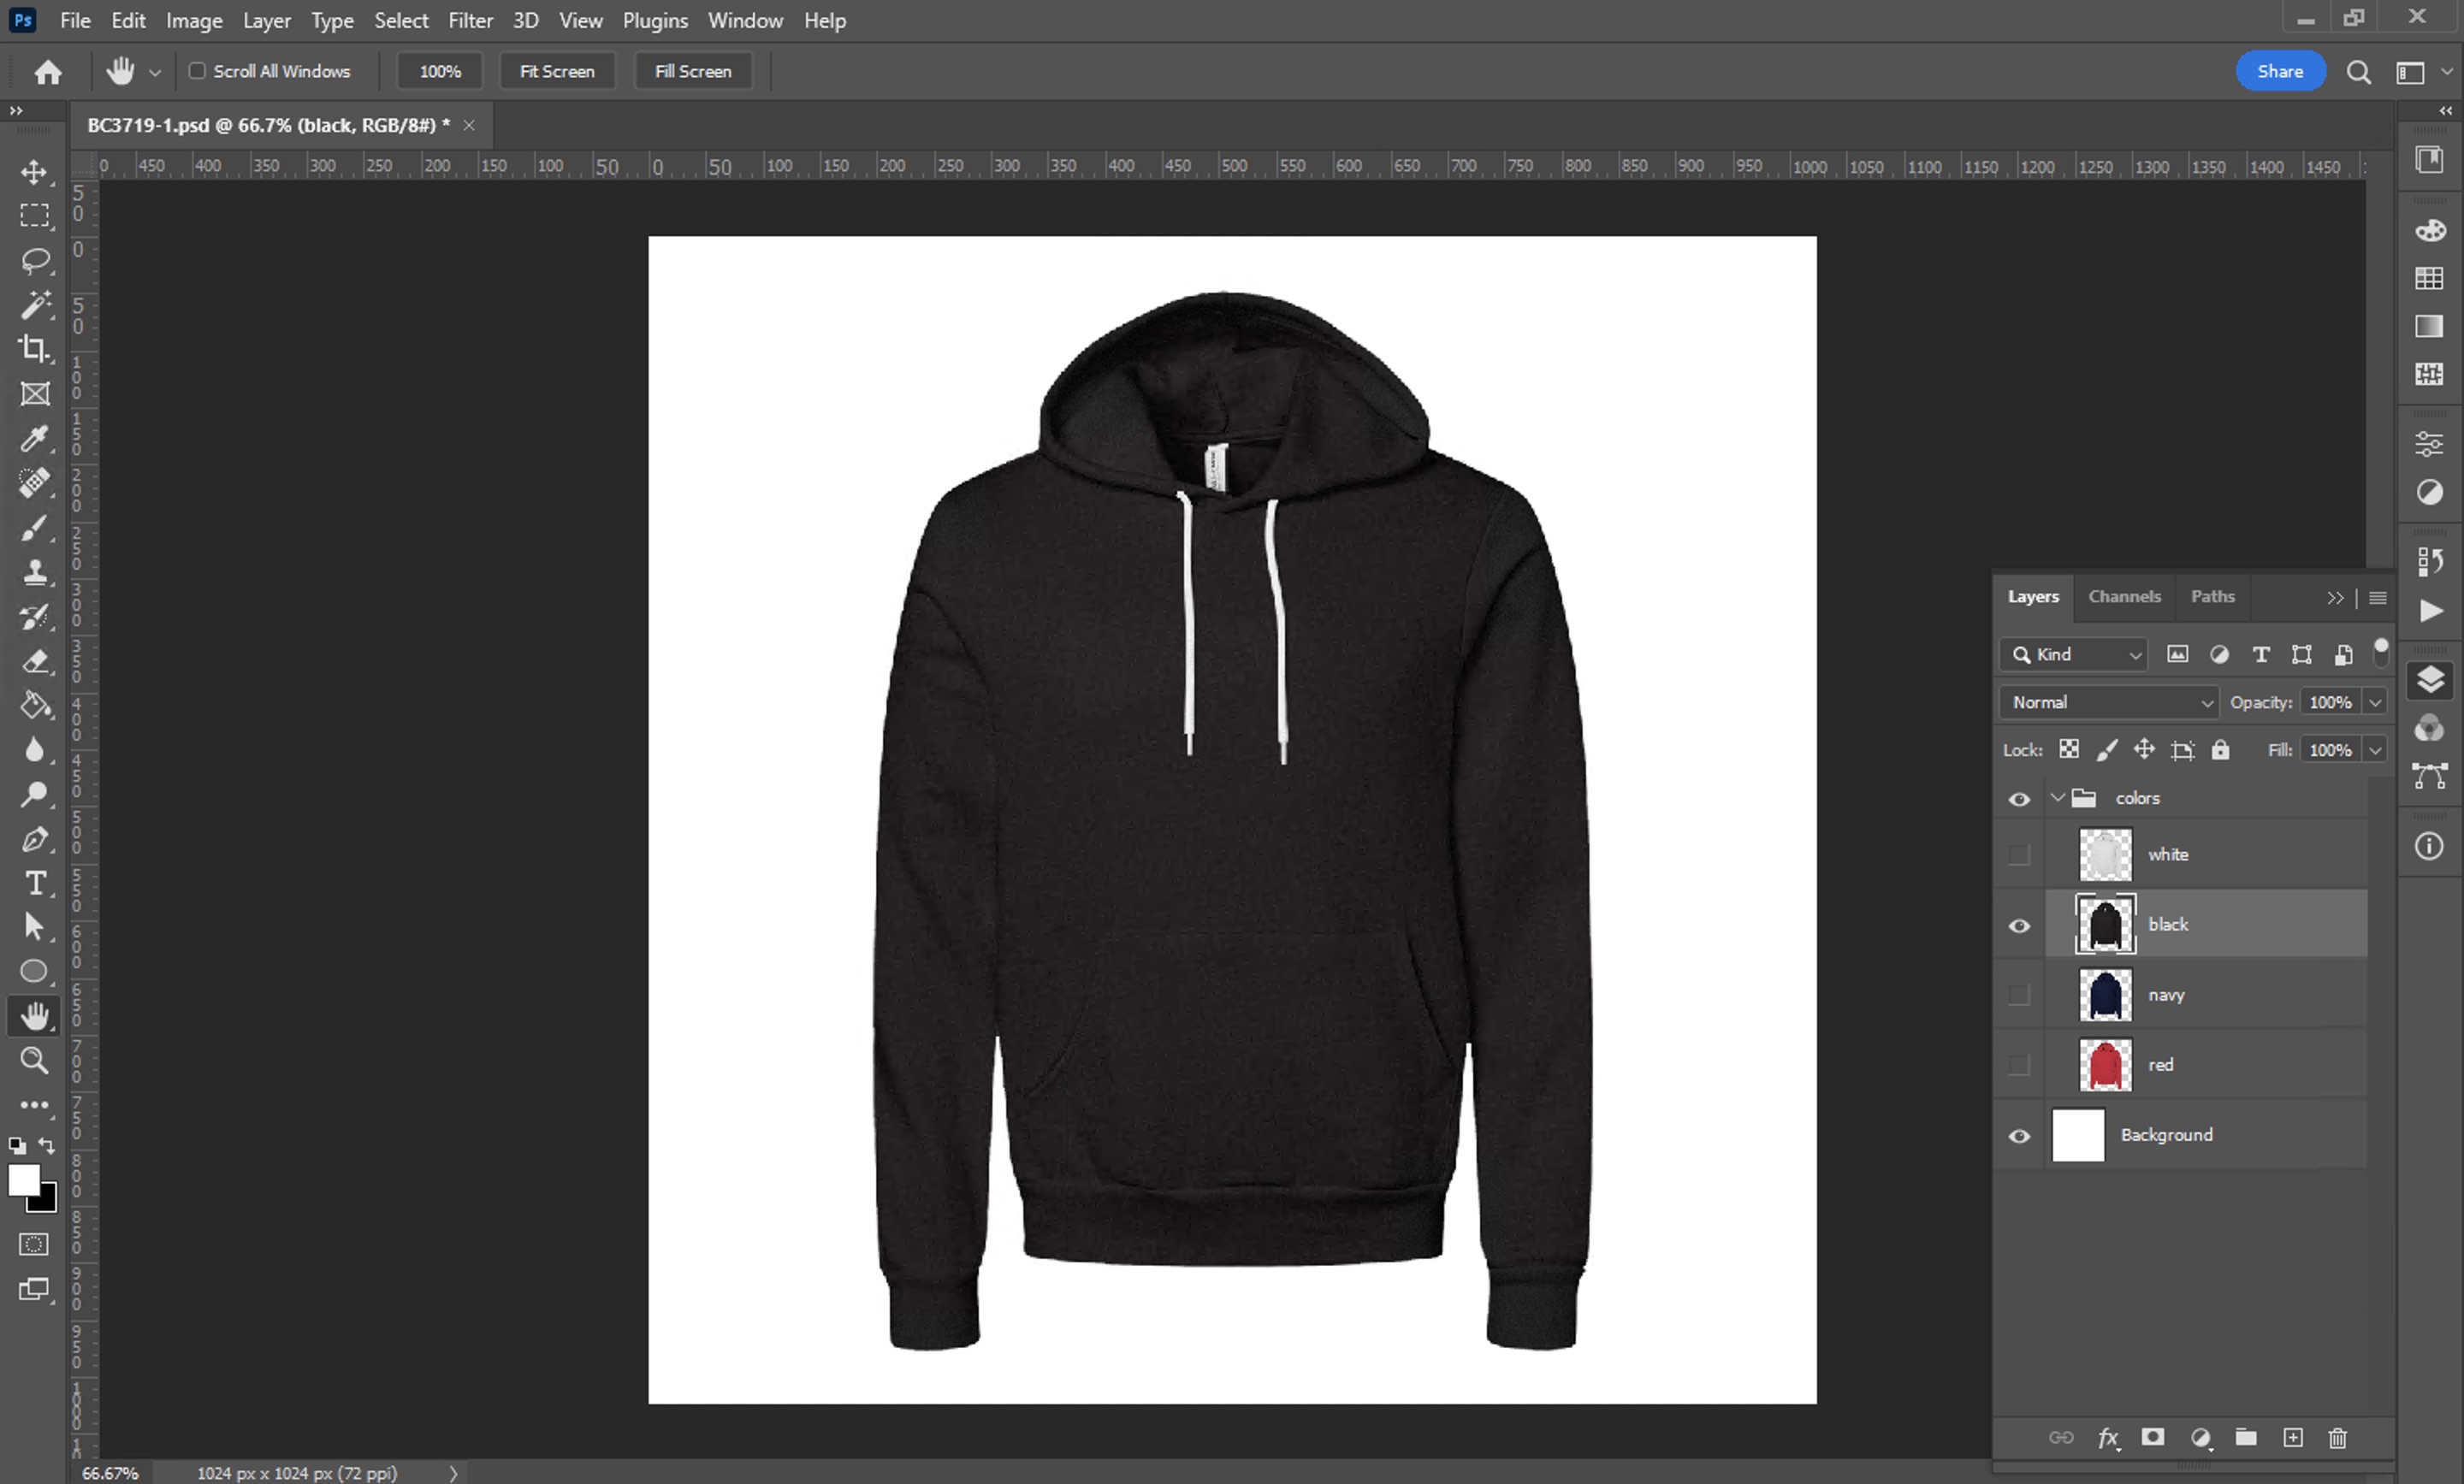
Task: Click the Create new layer icon
Action: point(2293,1438)
